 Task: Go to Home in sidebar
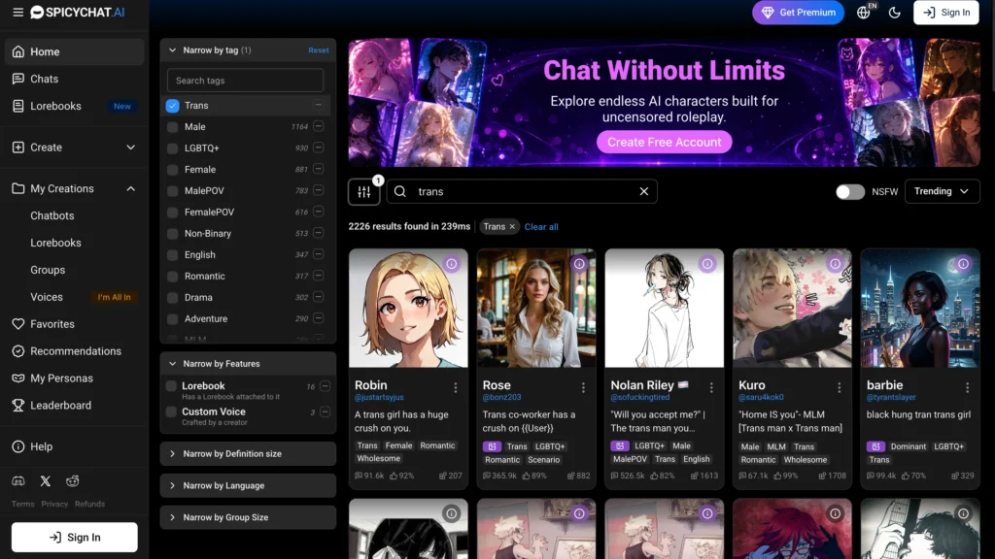click(74, 52)
